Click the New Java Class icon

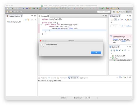coord(33,8)
